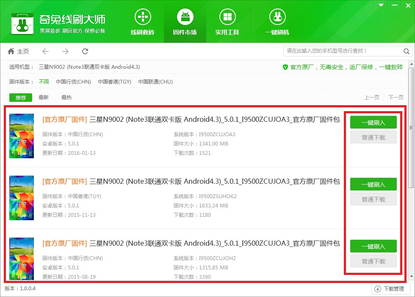Close the application window

click(408, 5)
